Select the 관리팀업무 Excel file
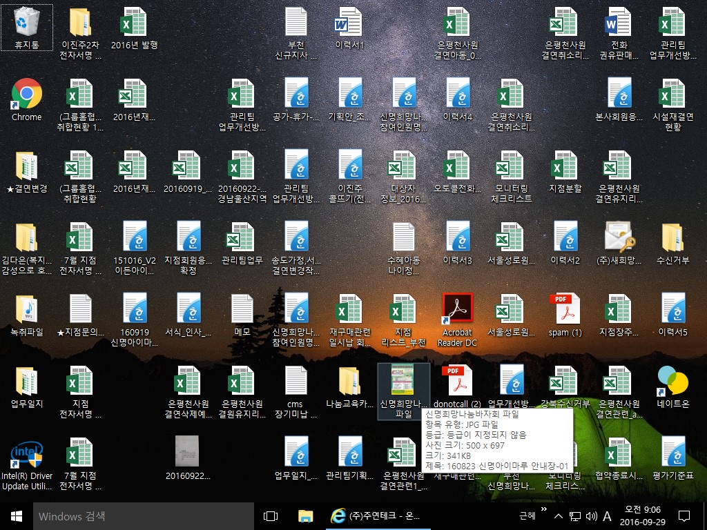The height and width of the screenshot is (530, 707). [242, 242]
